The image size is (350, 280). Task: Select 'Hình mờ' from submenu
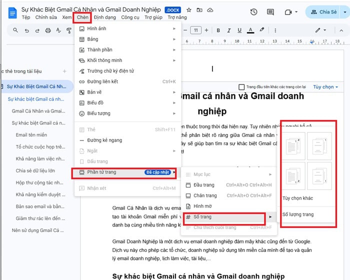point(203,206)
